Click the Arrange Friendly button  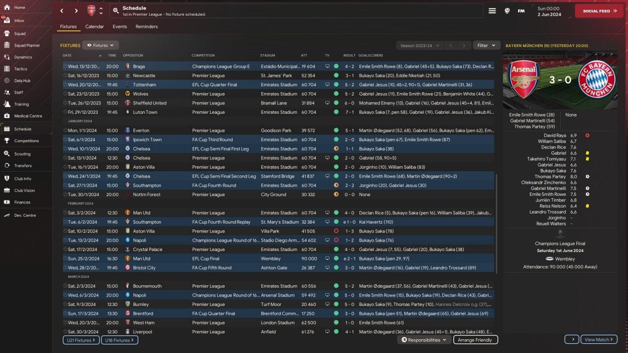(x=474, y=340)
